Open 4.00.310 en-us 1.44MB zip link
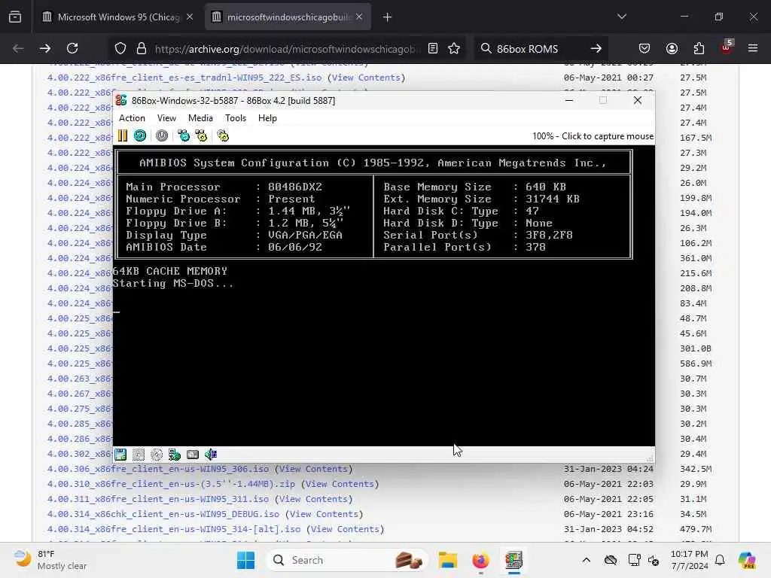This screenshot has width=771, height=578. coord(171,484)
